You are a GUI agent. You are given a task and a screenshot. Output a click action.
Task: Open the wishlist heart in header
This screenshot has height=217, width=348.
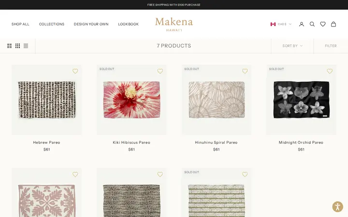323,24
